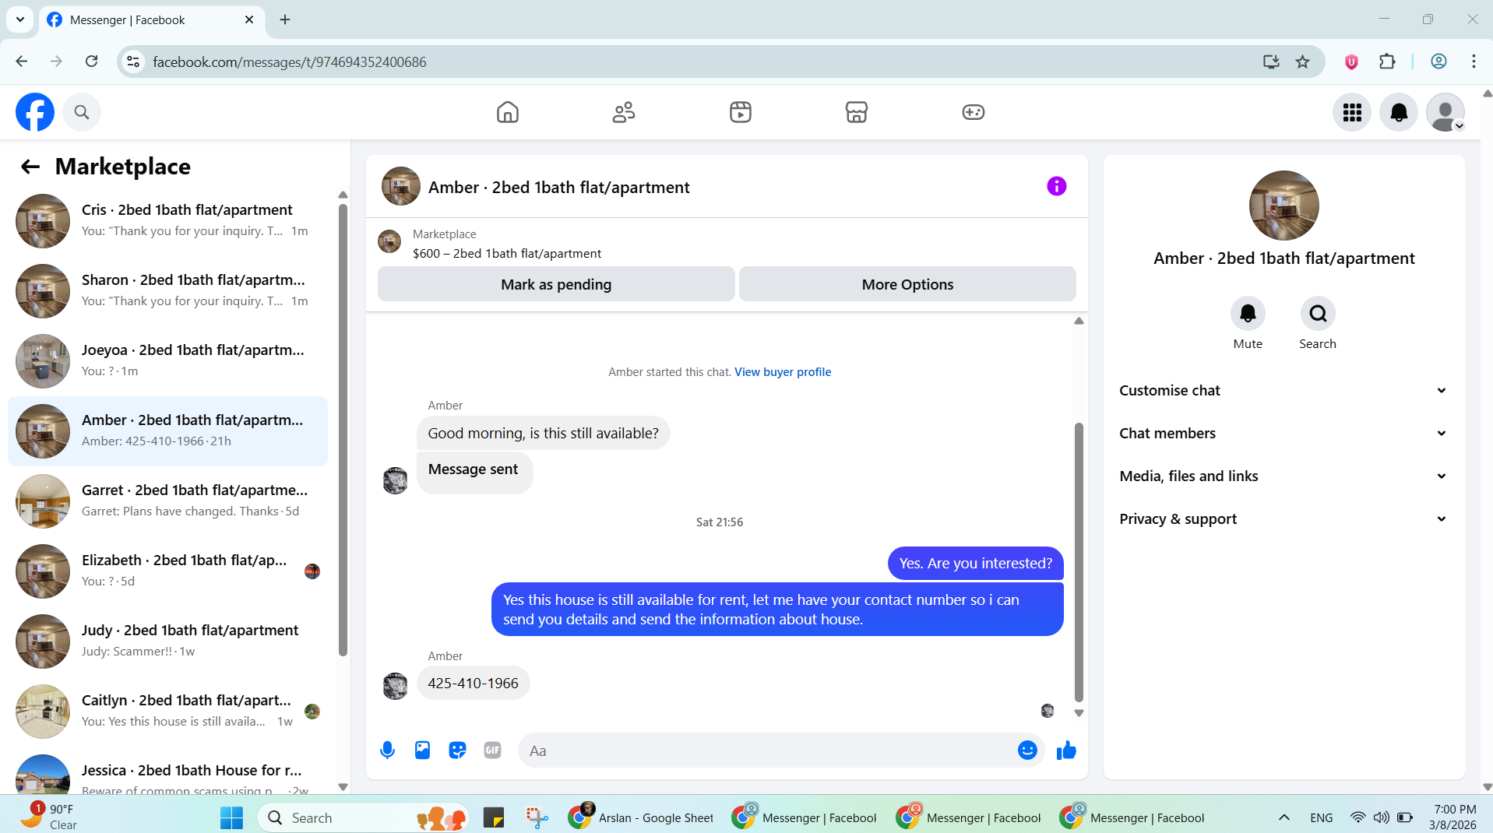This screenshot has width=1493, height=833.
Task: Click the browser address bar URL
Action: click(290, 62)
